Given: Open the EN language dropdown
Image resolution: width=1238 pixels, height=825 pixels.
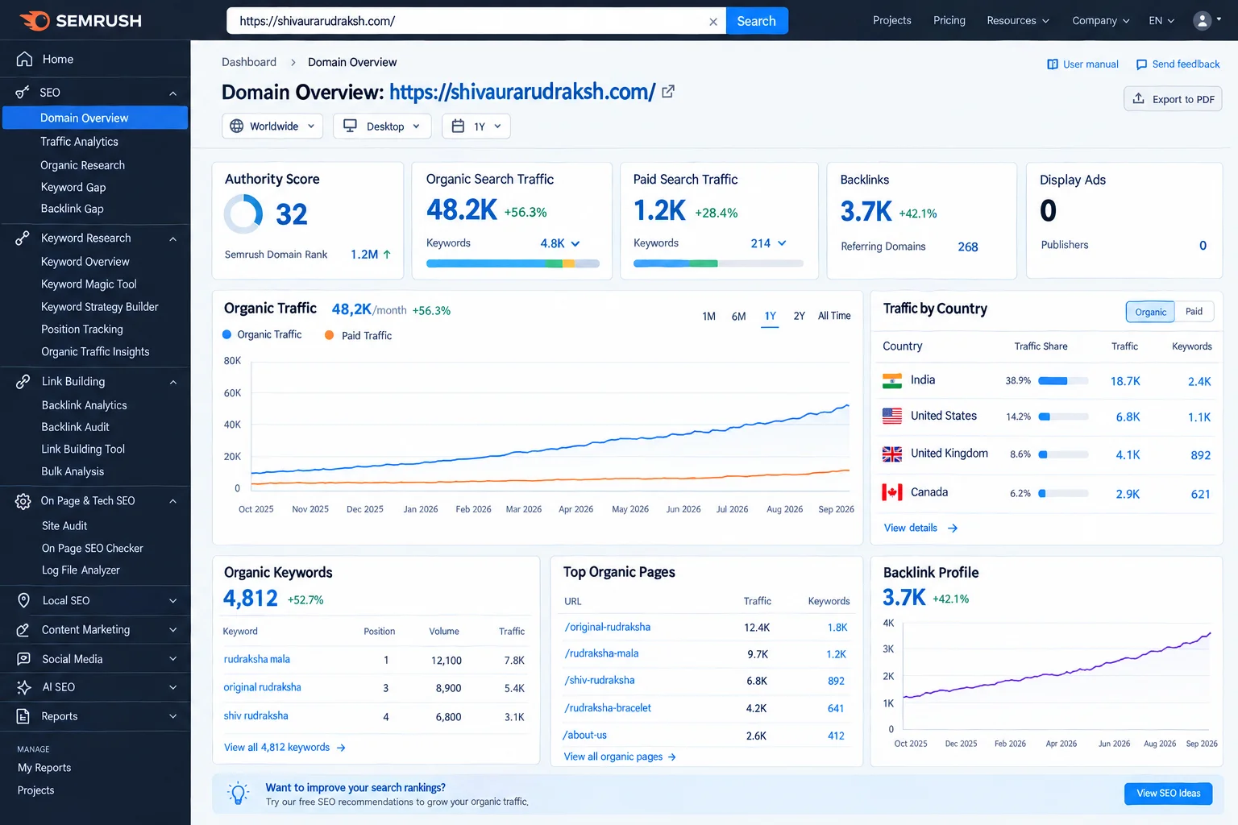Looking at the screenshot, I should coord(1161,21).
